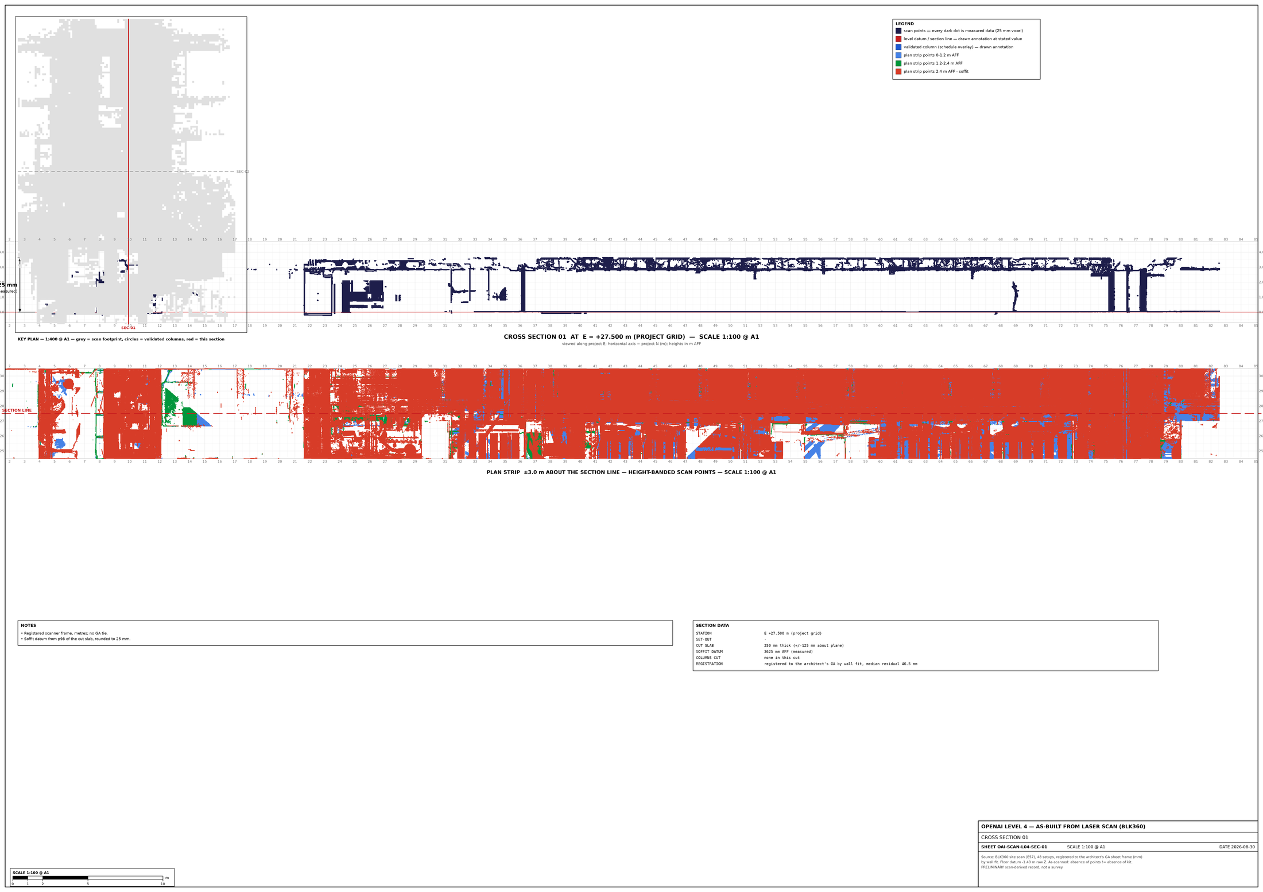Image resolution: width=1263 pixels, height=892 pixels.
Task: Click the SCALE 1:100 @ A1 scale bar
Action: 92,878
